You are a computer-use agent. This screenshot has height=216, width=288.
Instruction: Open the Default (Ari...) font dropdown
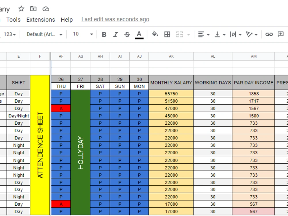(x=44, y=34)
